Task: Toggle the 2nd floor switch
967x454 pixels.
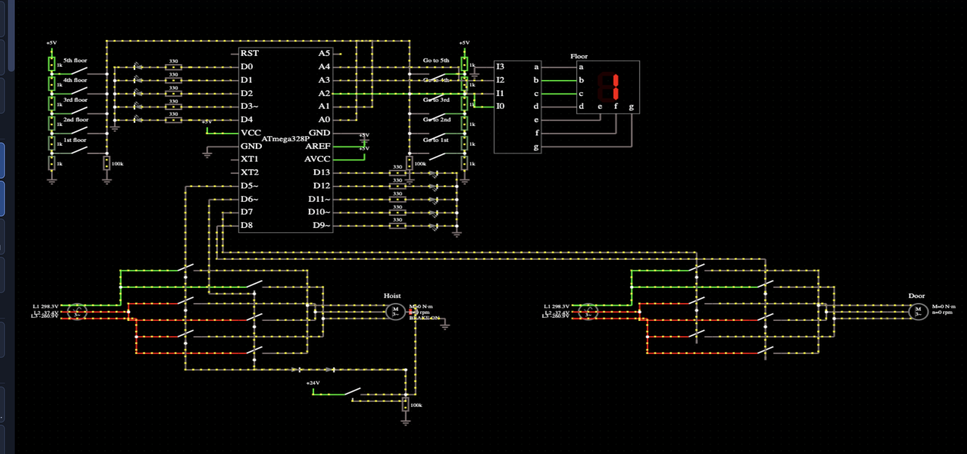Action: (80, 130)
